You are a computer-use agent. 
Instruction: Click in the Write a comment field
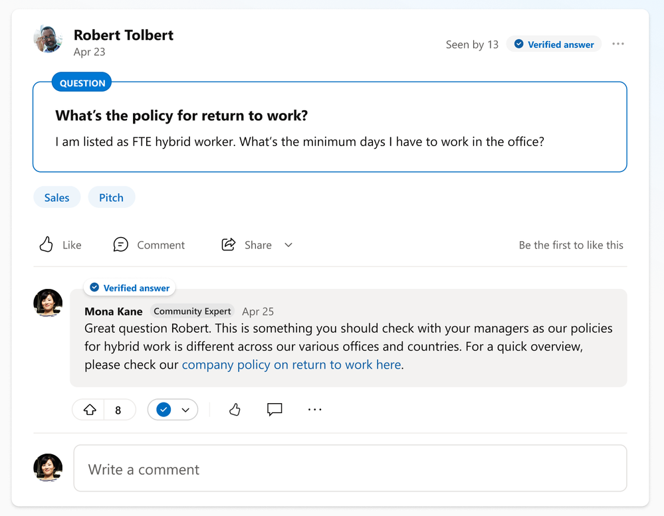click(350, 469)
